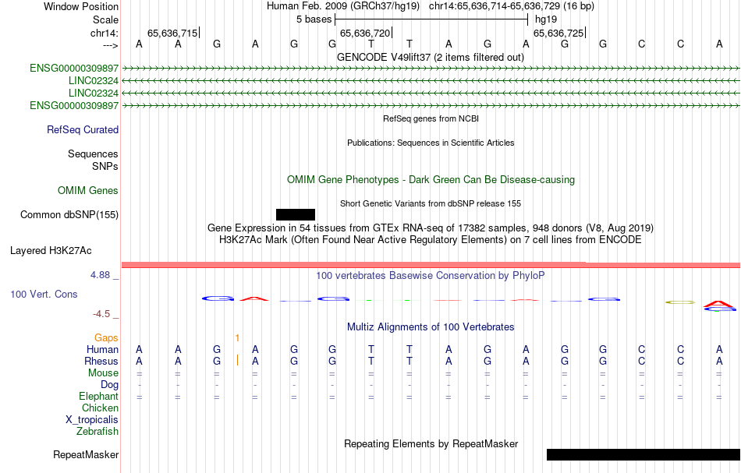Open the Layered H3K27Ac track label
Viewport: 741px width, 473px height.
[x=51, y=251]
